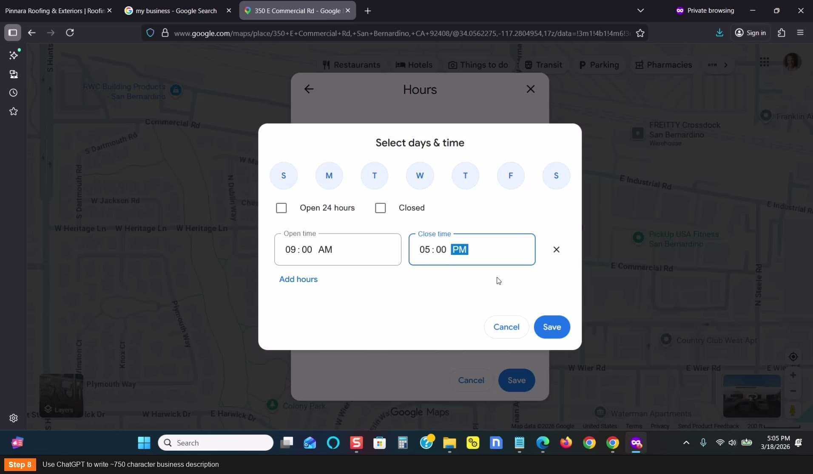This screenshot has width=813, height=474.
Task: Click the taskbar Search box
Action: click(x=216, y=443)
